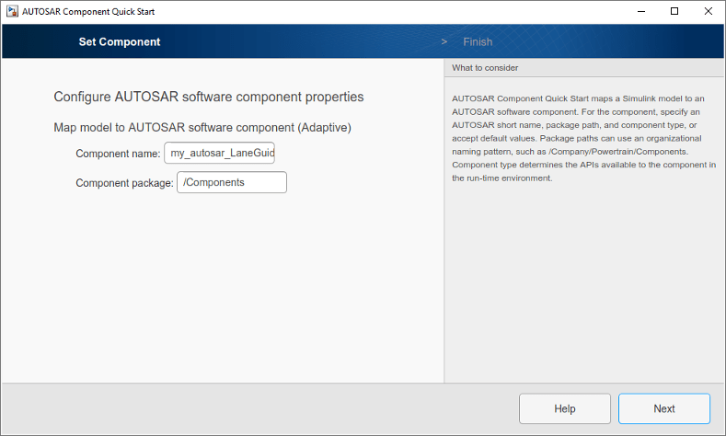Click the Map model to AUTOSAR (Adaptive) text
The height and width of the screenshot is (436, 726).
tap(202, 127)
